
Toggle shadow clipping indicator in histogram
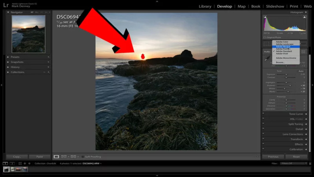tap(265, 17)
